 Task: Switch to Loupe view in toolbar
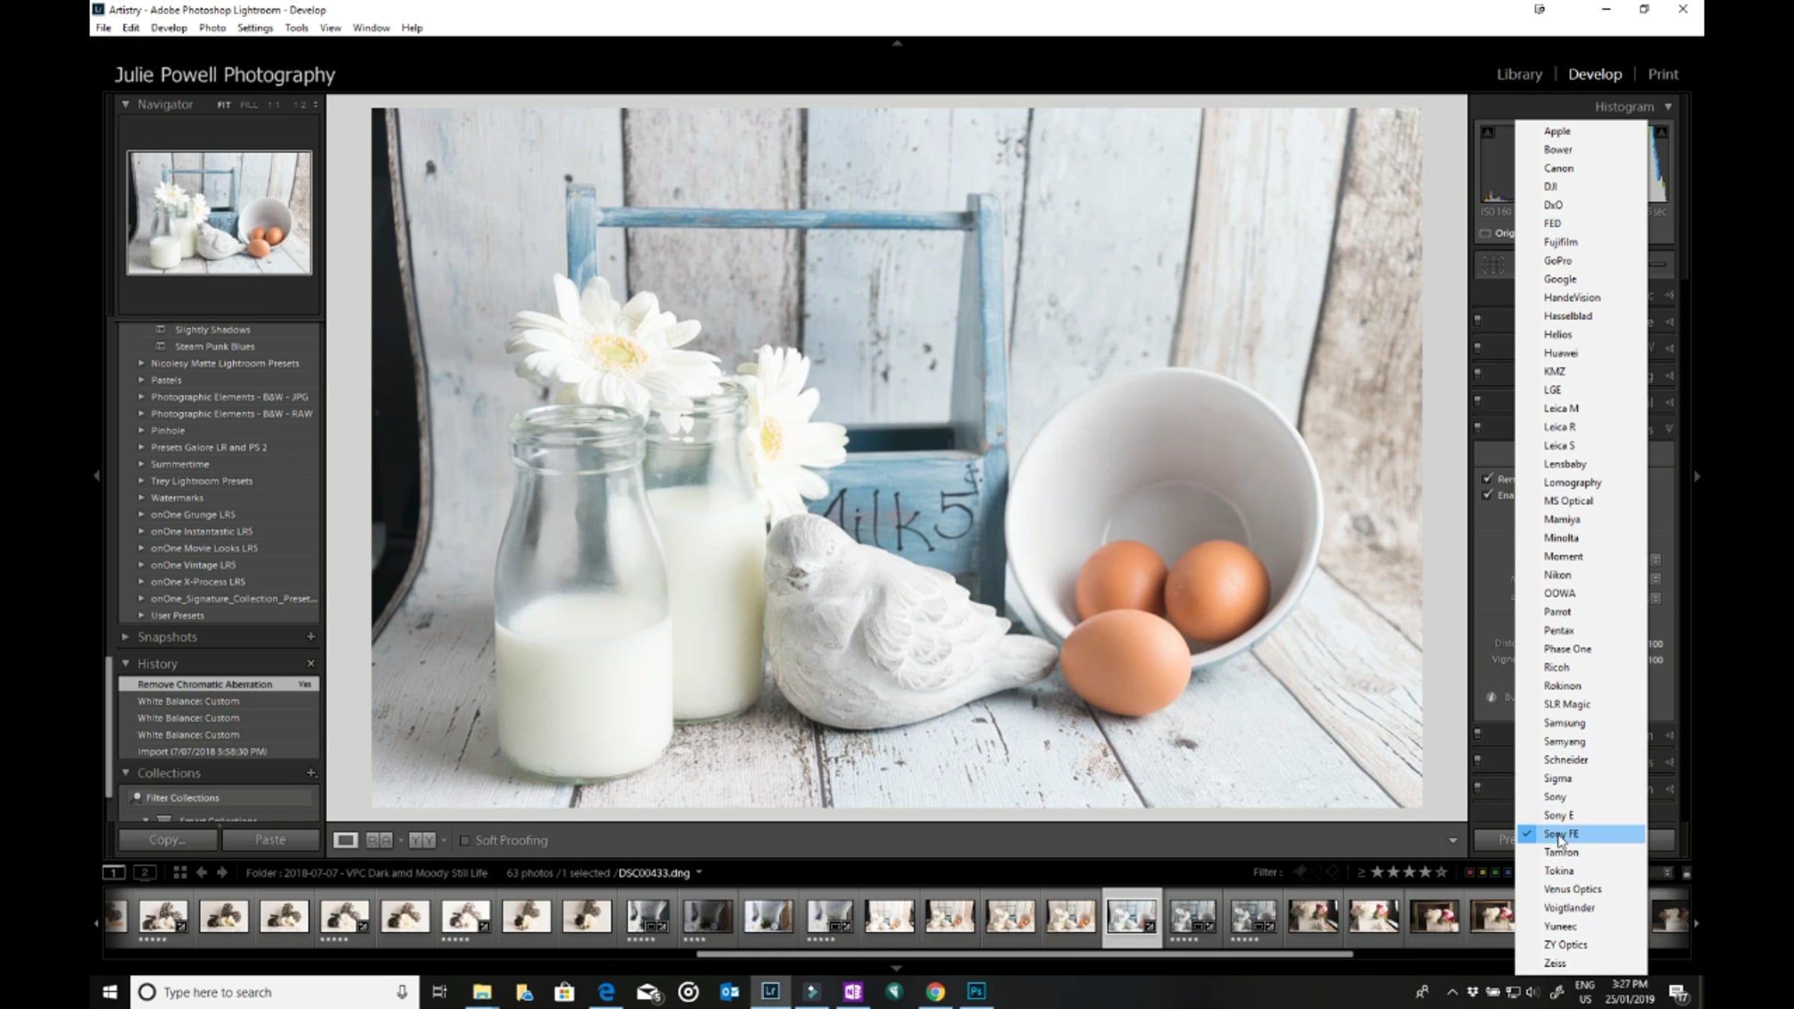click(345, 840)
